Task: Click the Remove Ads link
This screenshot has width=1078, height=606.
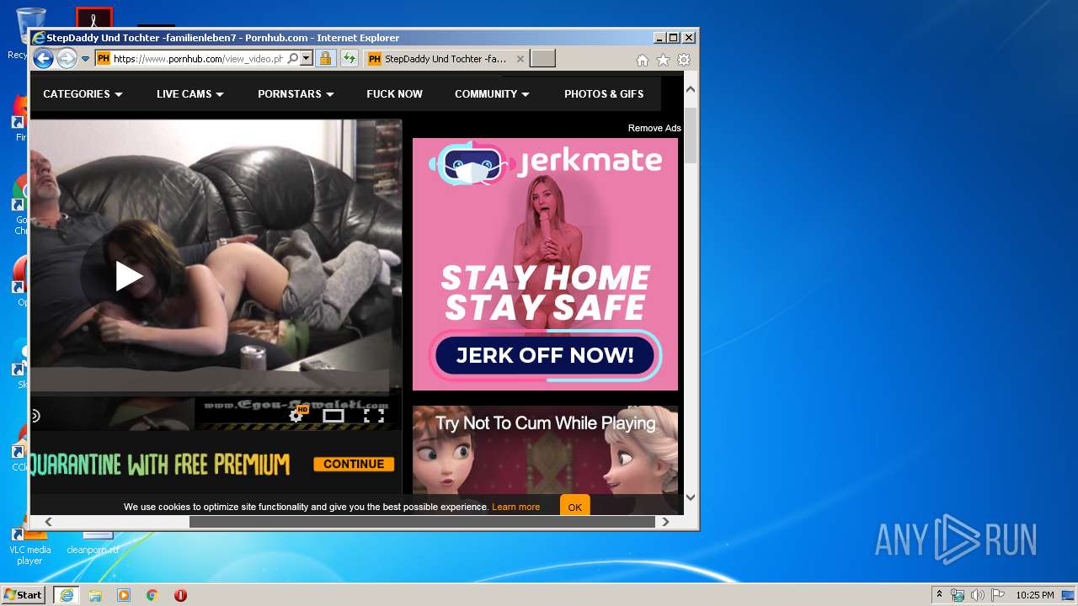Action: click(654, 128)
